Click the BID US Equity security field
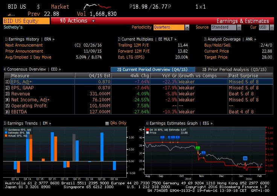 26,21
